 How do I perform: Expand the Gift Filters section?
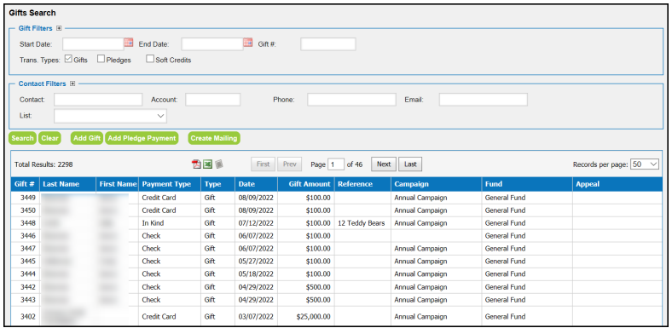[x=59, y=28]
